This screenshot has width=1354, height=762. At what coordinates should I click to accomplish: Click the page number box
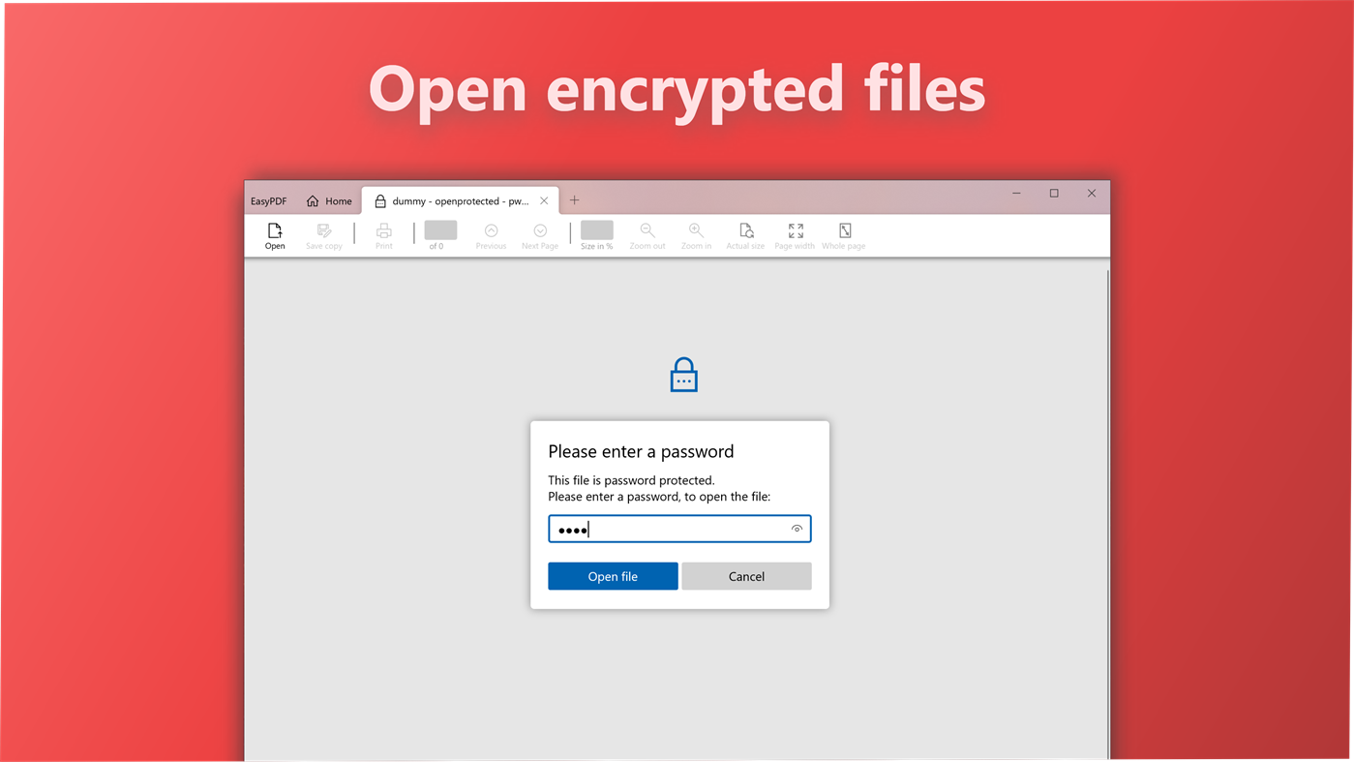tap(440, 229)
